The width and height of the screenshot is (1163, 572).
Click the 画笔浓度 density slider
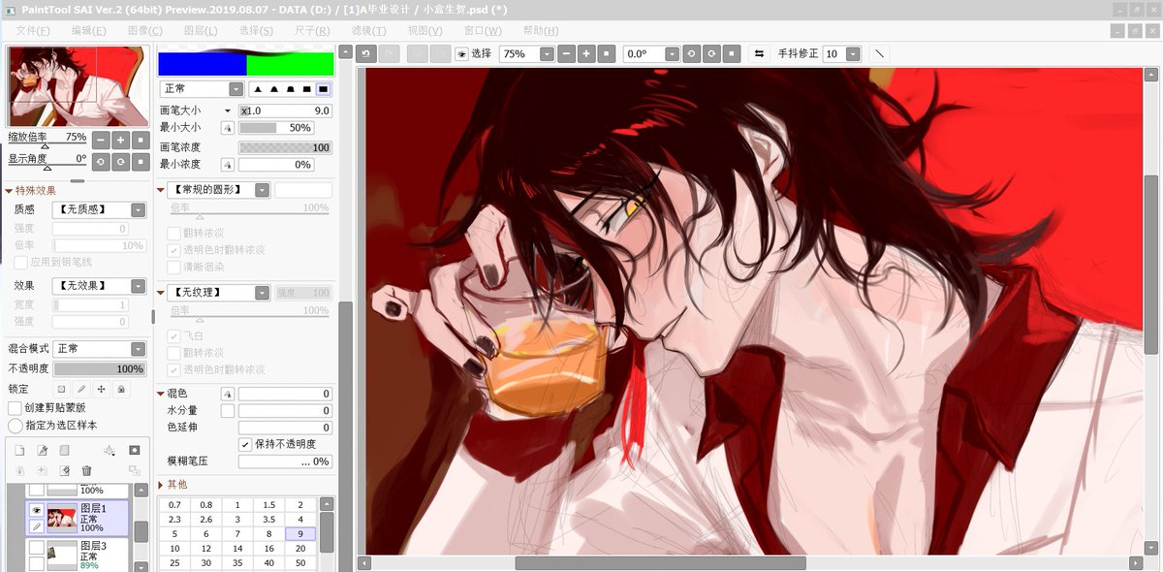(x=285, y=147)
